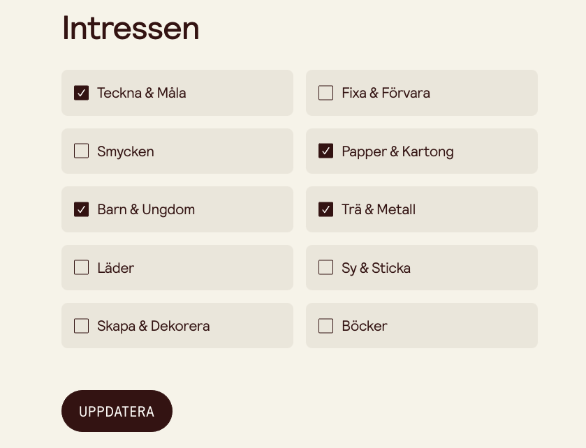Uncheck the Teckna & Måla checkbox

[x=82, y=93]
